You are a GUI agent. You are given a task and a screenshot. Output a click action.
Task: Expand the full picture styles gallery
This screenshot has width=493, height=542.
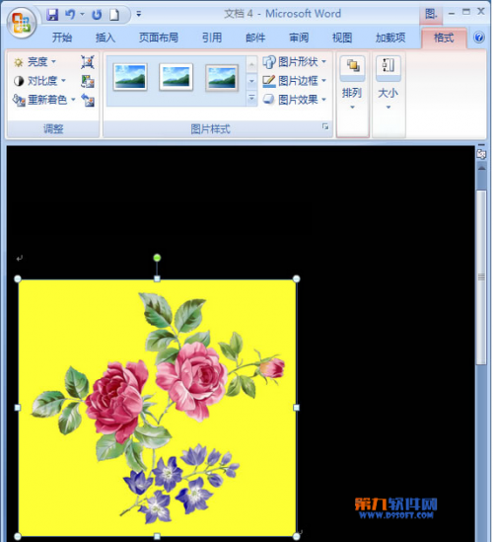click(x=251, y=98)
